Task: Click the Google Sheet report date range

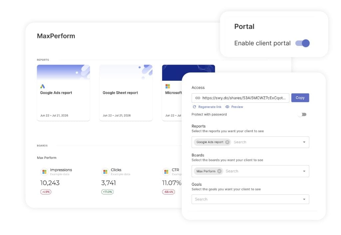Action: pyautogui.click(x=117, y=115)
